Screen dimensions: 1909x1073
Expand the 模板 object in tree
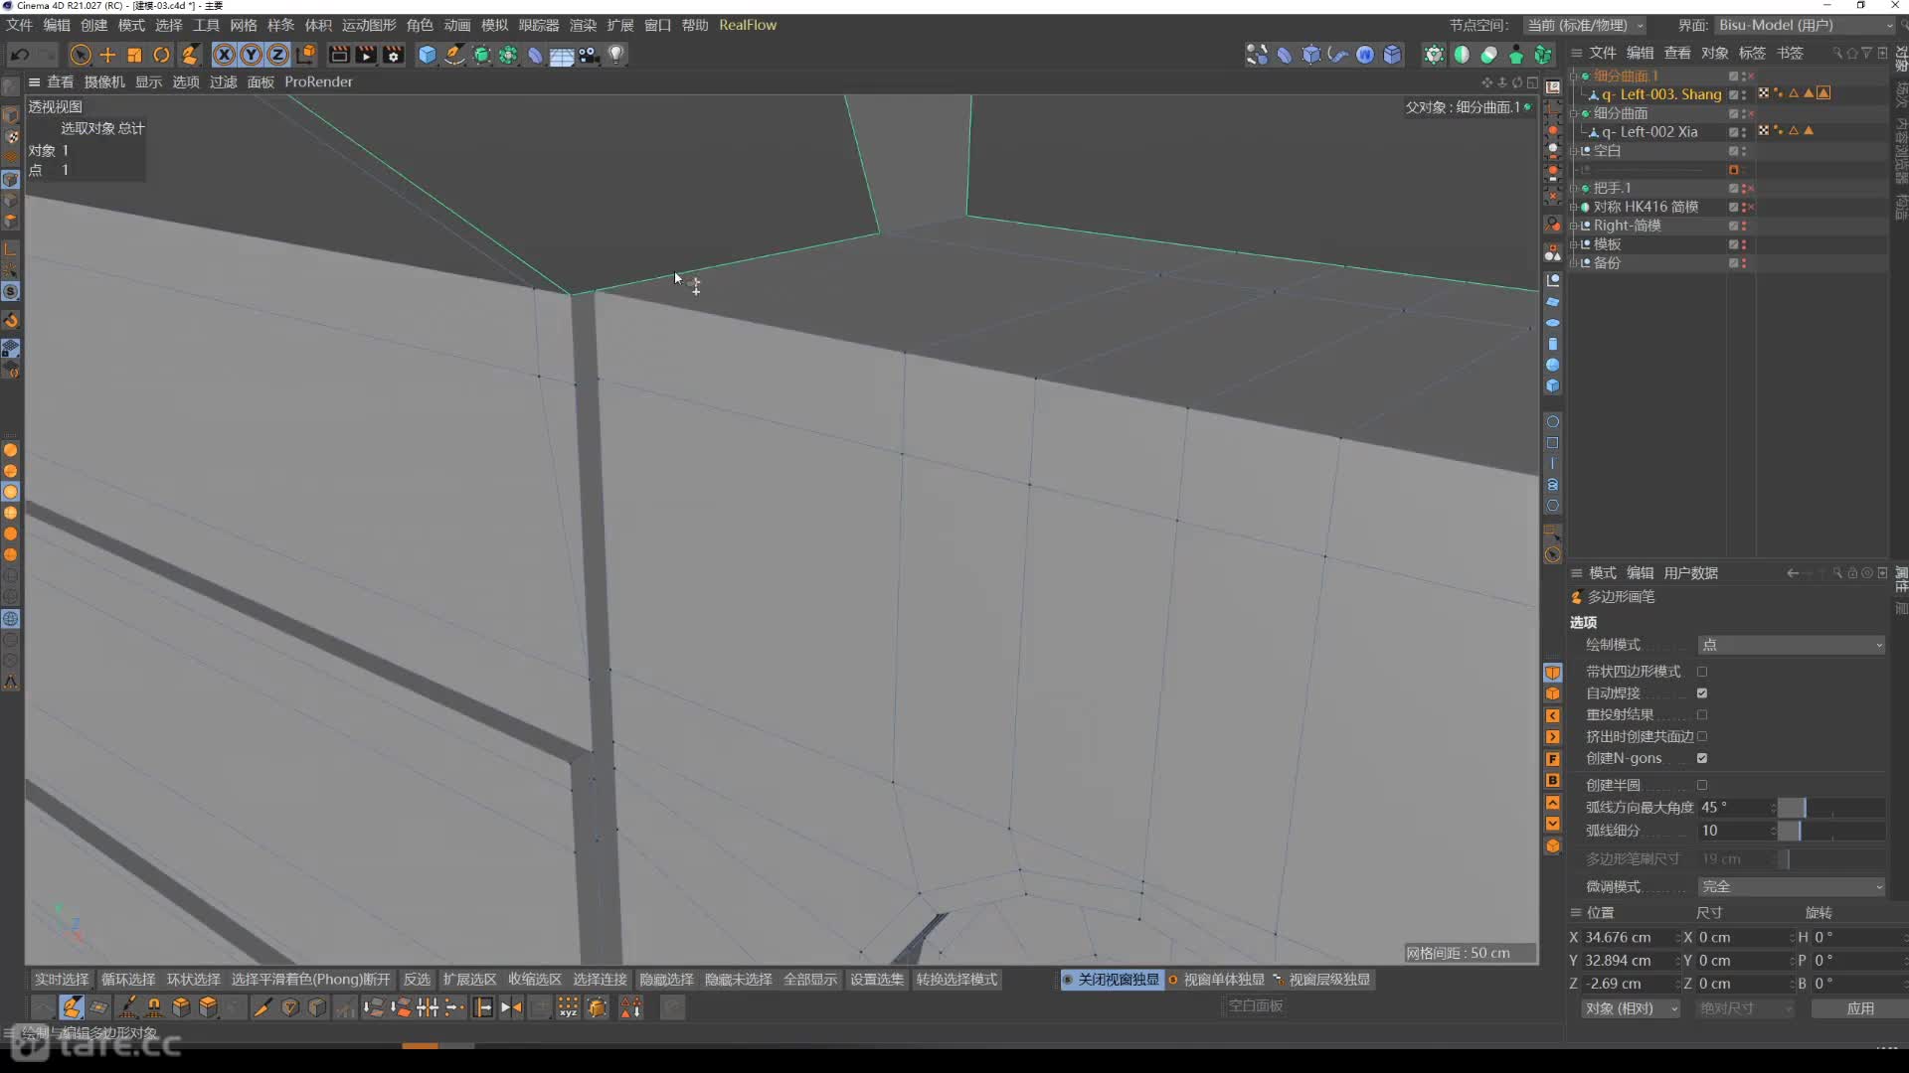tap(1574, 244)
